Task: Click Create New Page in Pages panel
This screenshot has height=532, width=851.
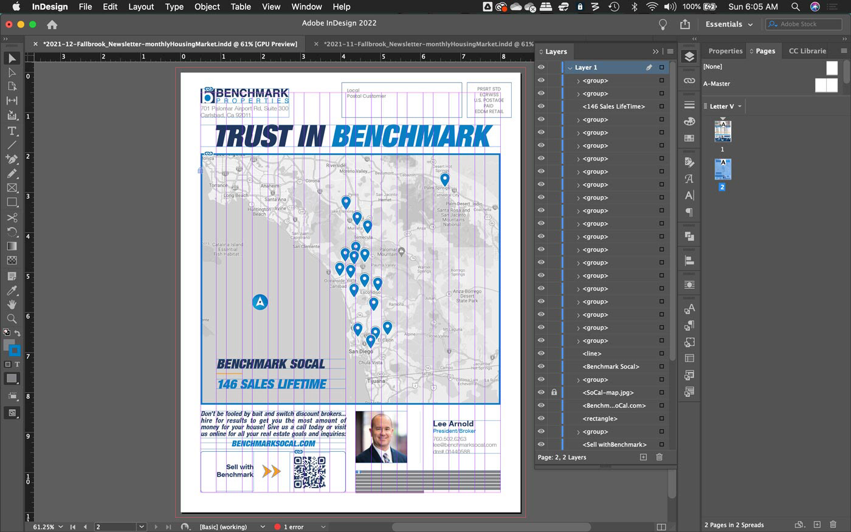Action: point(817,525)
